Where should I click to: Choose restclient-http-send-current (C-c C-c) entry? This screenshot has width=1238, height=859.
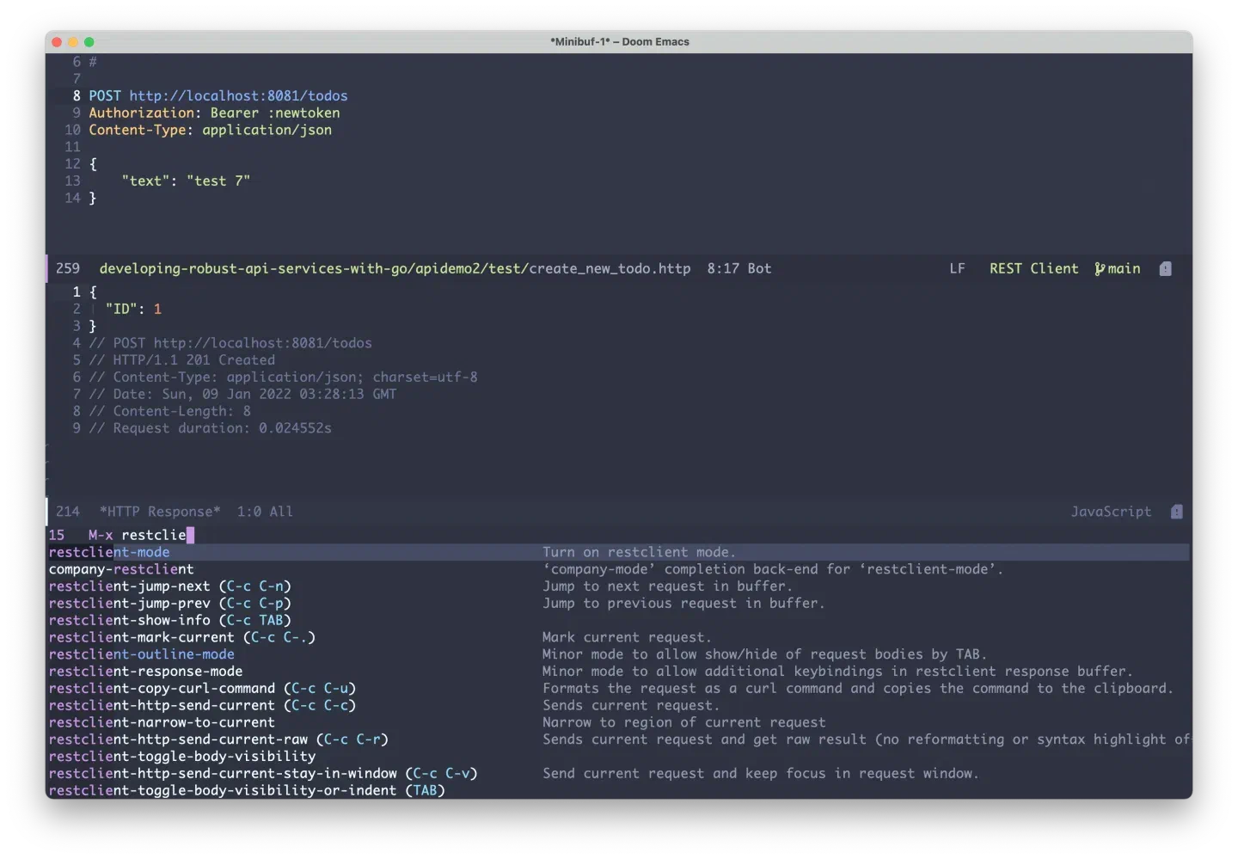(x=202, y=705)
